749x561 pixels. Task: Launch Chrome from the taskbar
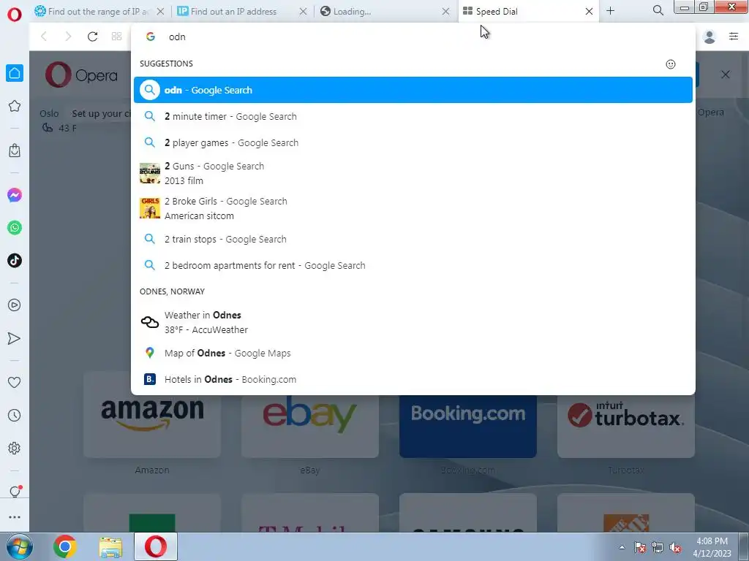64,546
